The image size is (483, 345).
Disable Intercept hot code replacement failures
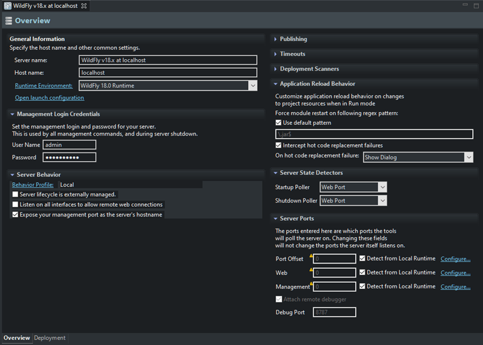tap(278, 145)
